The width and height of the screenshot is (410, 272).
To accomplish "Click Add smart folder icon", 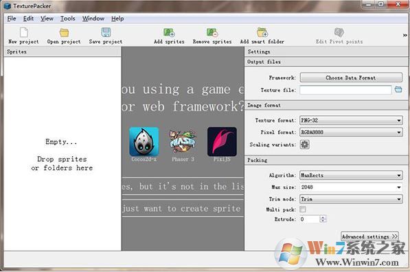I will (x=262, y=33).
